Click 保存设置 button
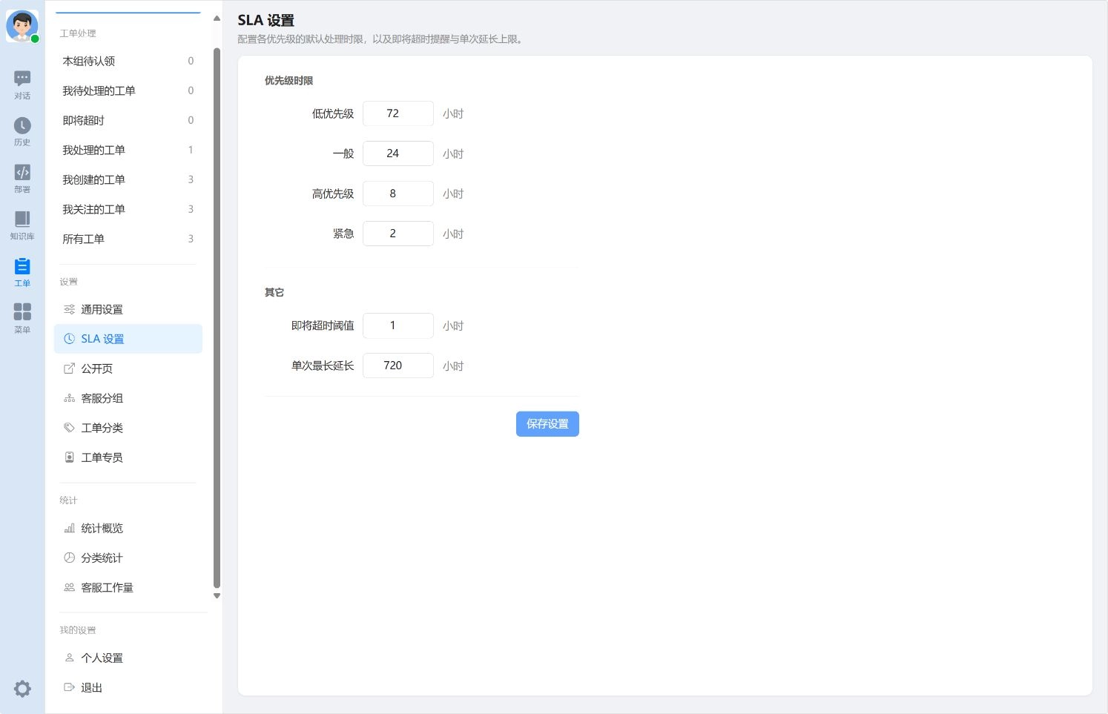The image size is (1108, 714). click(x=547, y=424)
